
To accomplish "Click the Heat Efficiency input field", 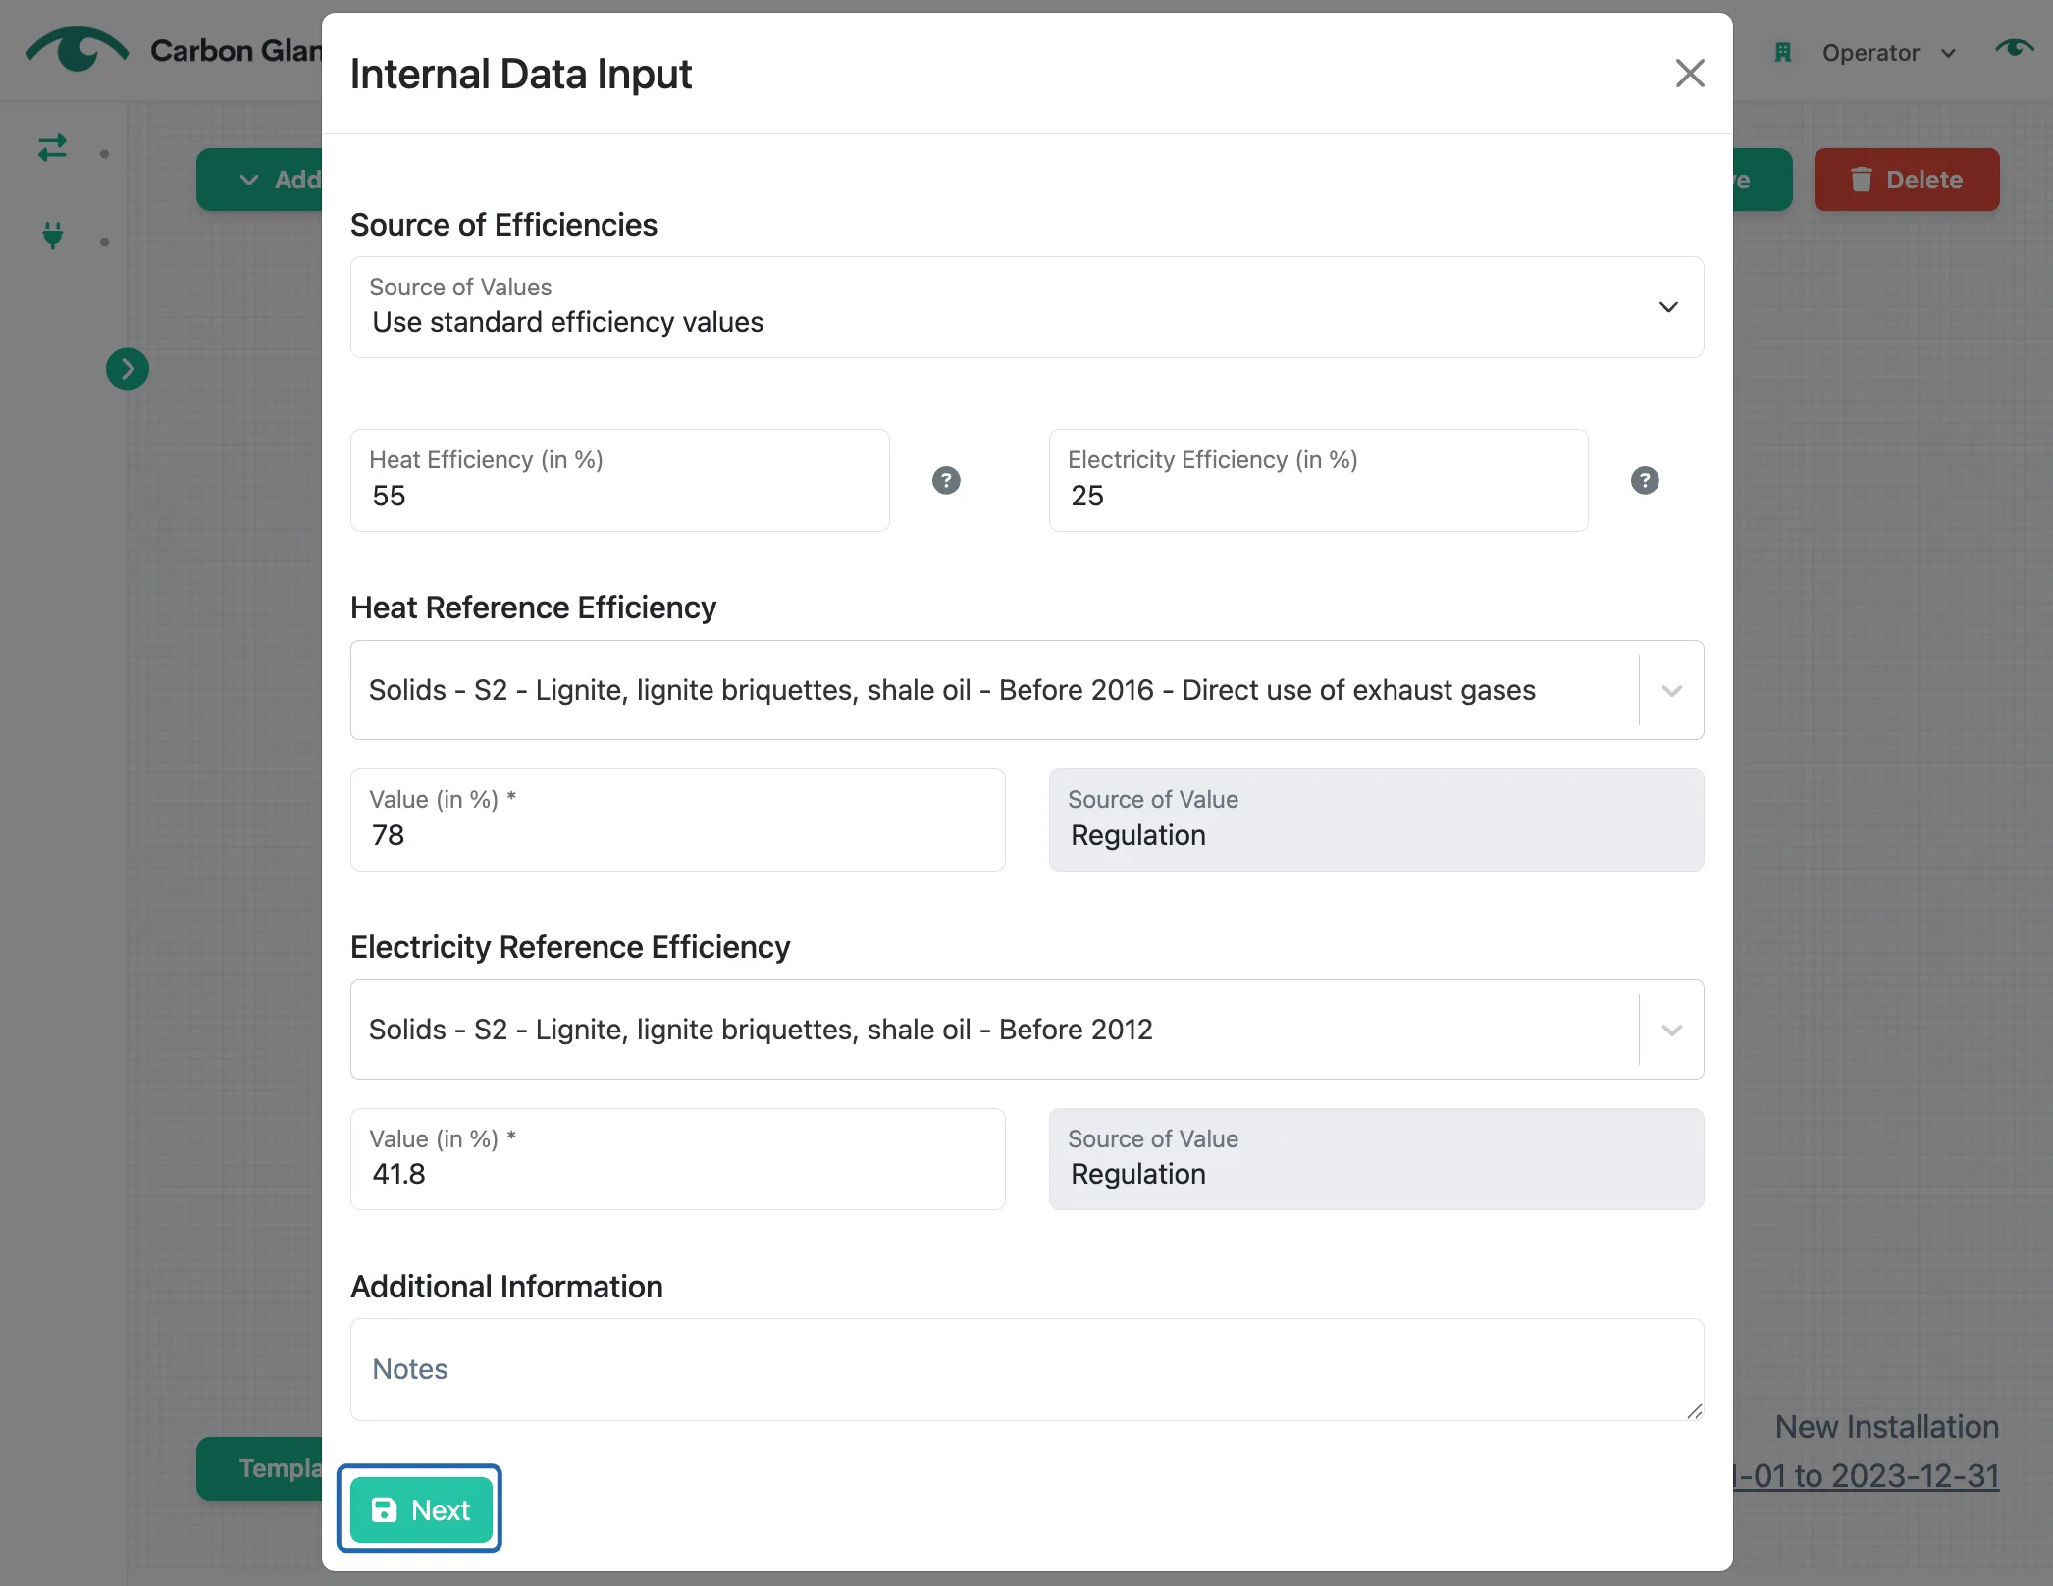I will tap(620, 480).
